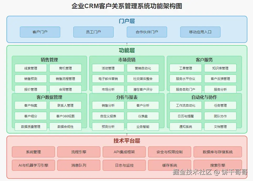
Task: Click the 日志与监控 box
Action: (124, 165)
